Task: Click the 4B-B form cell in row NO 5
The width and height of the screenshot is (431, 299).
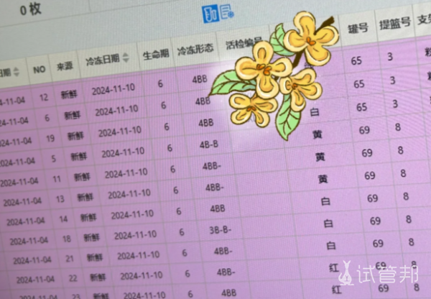Action: coord(209,144)
